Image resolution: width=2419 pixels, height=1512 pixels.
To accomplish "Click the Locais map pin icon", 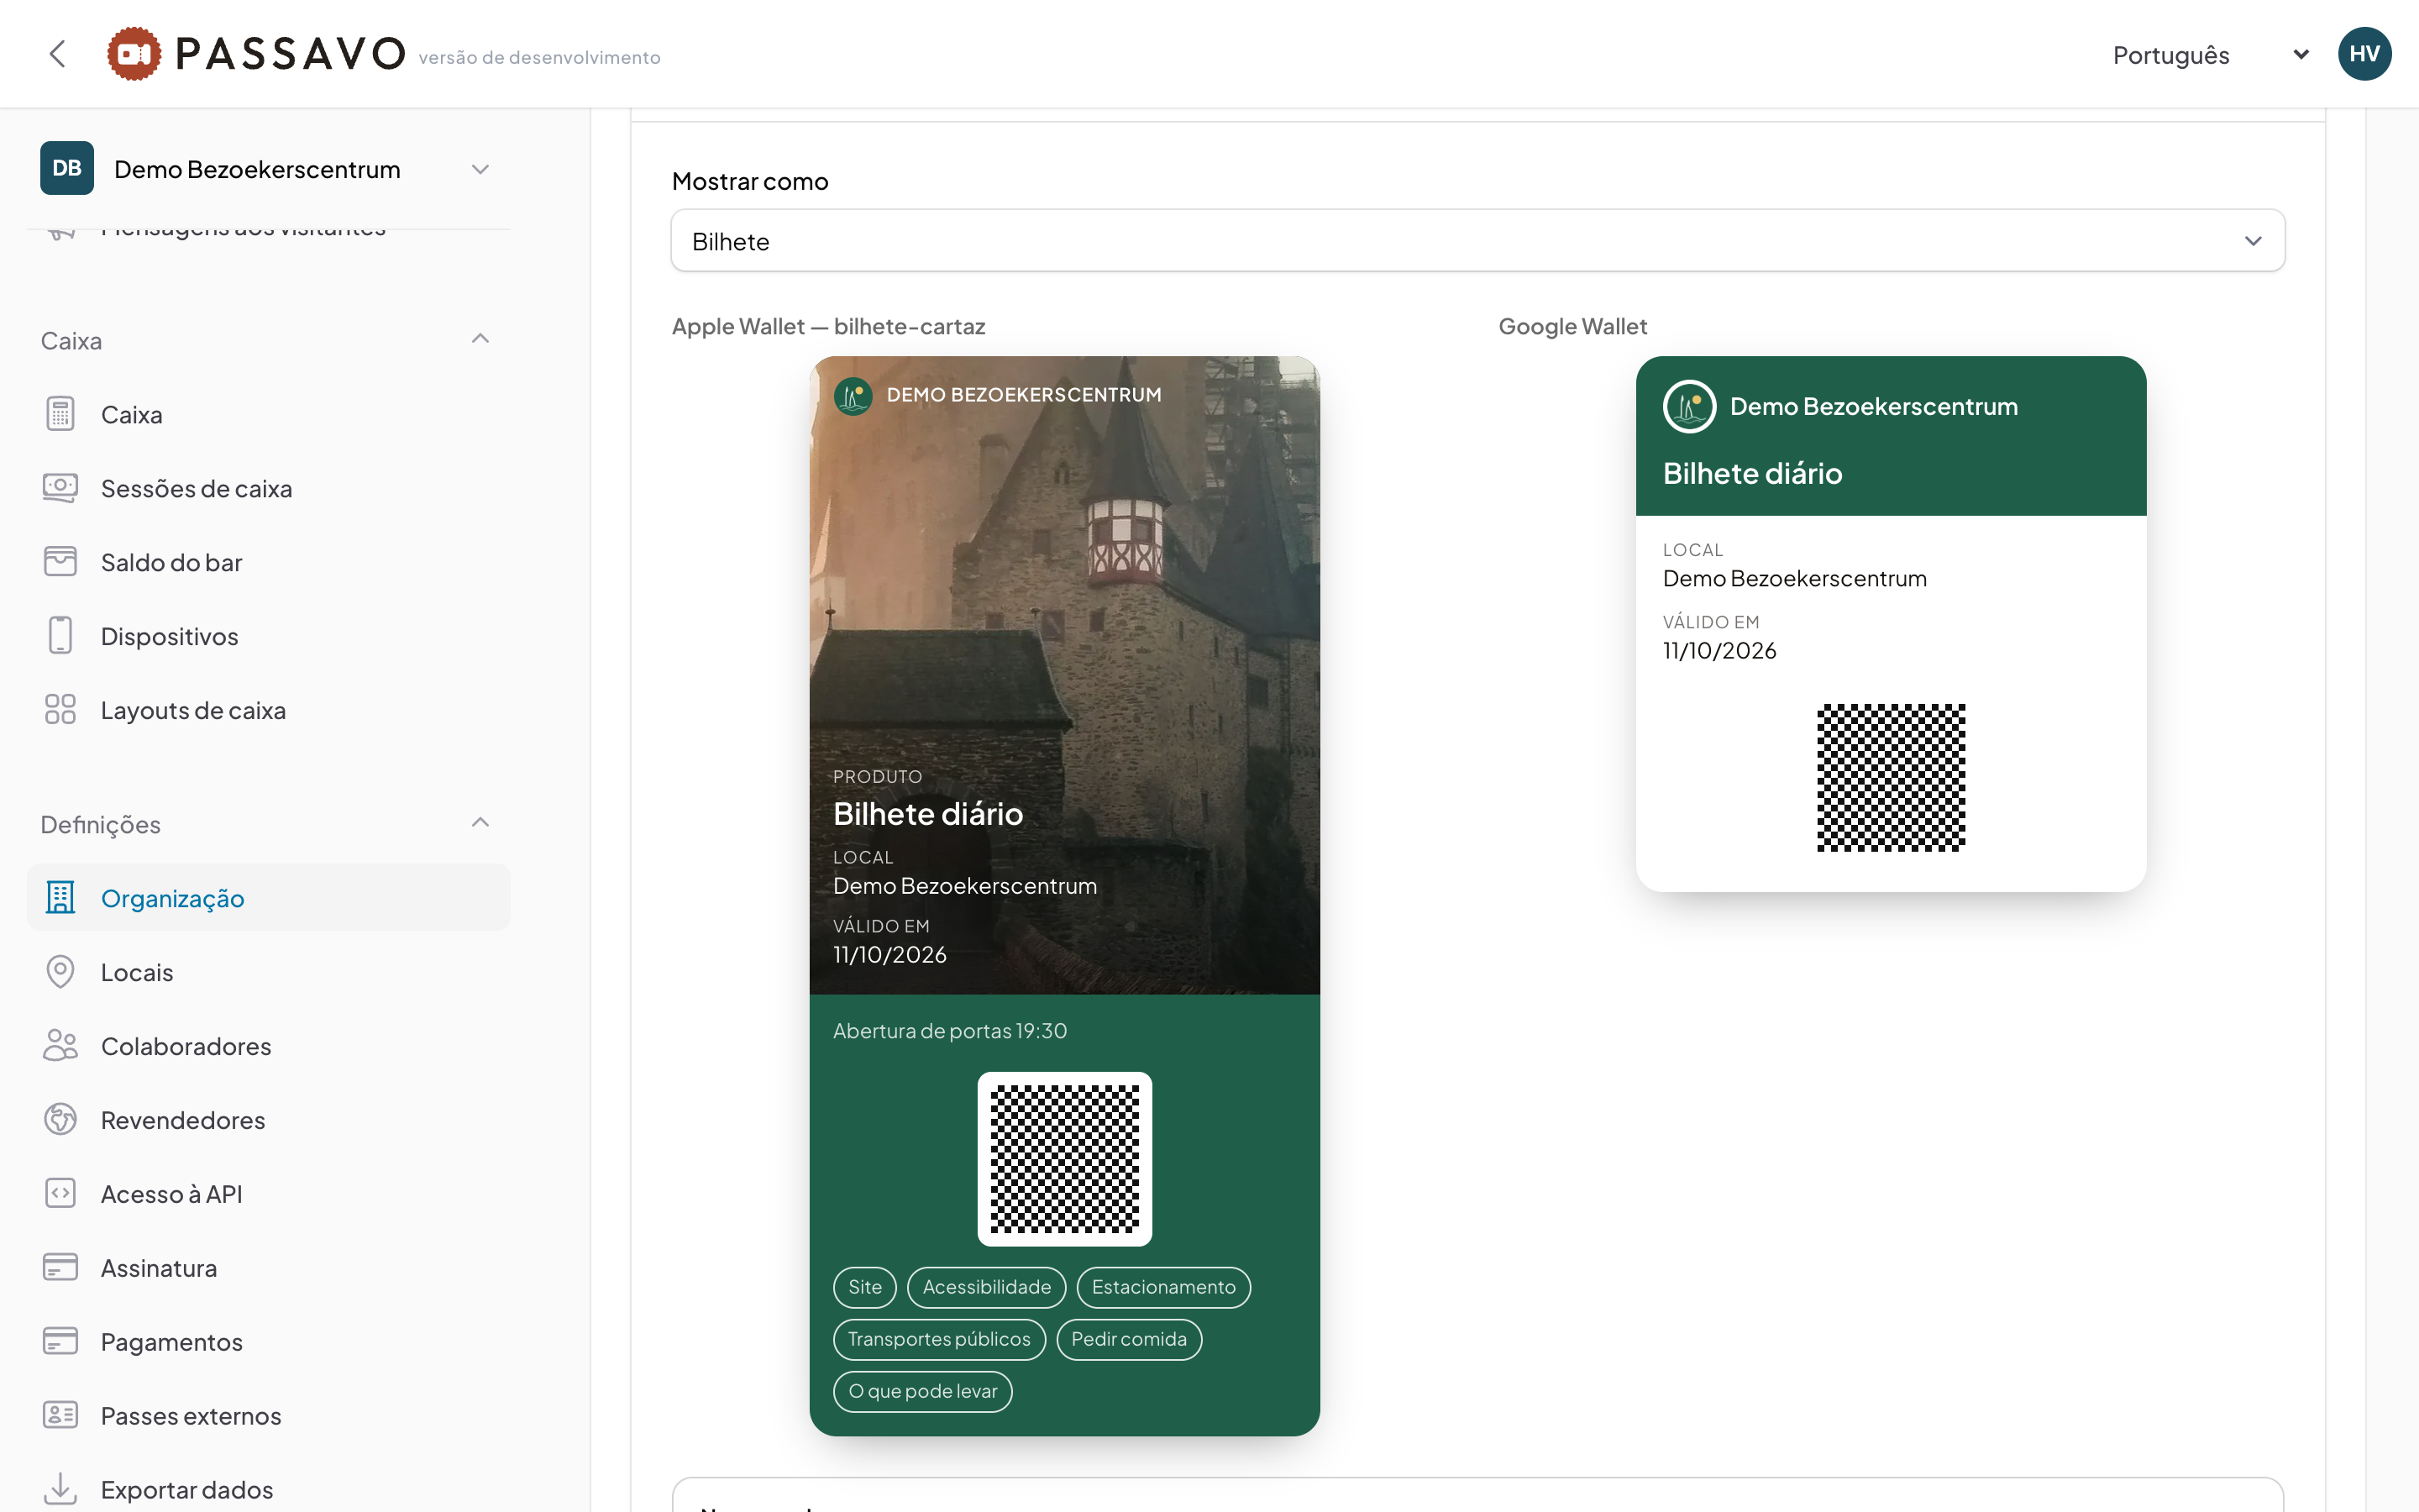I will pyautogui.click(x=60, y=972).
